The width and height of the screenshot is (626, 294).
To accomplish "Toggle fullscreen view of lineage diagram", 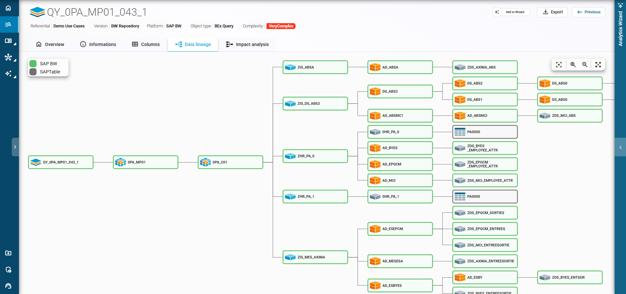I will [598, 65].
